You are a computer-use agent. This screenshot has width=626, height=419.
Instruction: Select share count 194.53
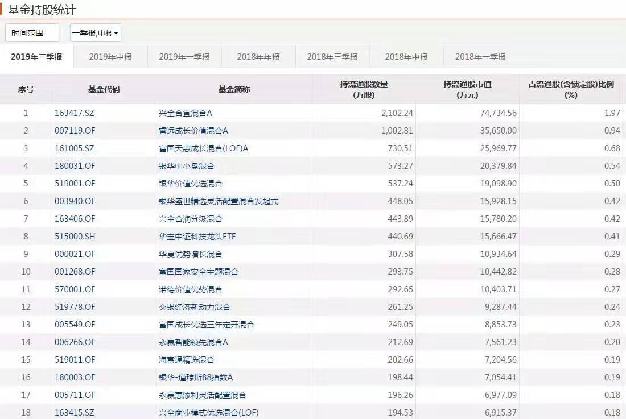tap(401, 412)
